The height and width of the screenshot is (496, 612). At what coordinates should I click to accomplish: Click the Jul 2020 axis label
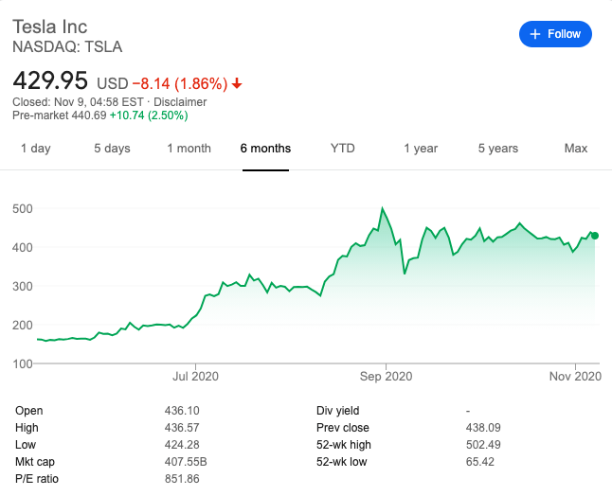[x=195, y=377]
